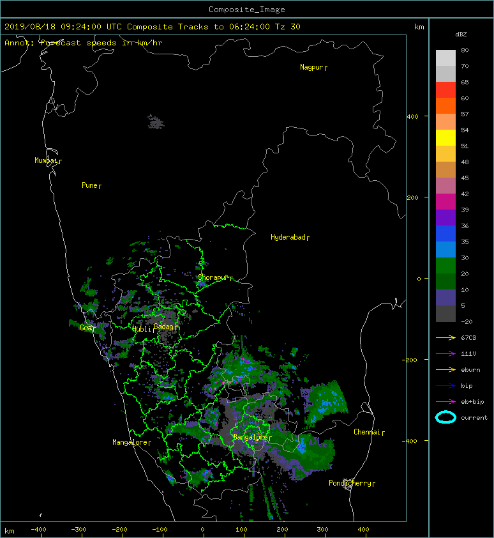Image resolution: width=494 pixels, height=538 pixels.
Task: Click the gray radar patch south of Nagpur latitude
Action: tap(156, 122)
